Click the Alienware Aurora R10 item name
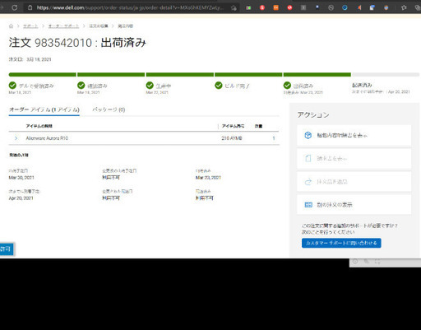The height and width of the screenshot is (330, 421). click(47, 138)
